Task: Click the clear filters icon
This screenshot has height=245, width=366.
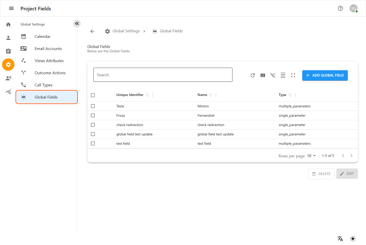Action: pyautogui.click(x=273, y=75)
